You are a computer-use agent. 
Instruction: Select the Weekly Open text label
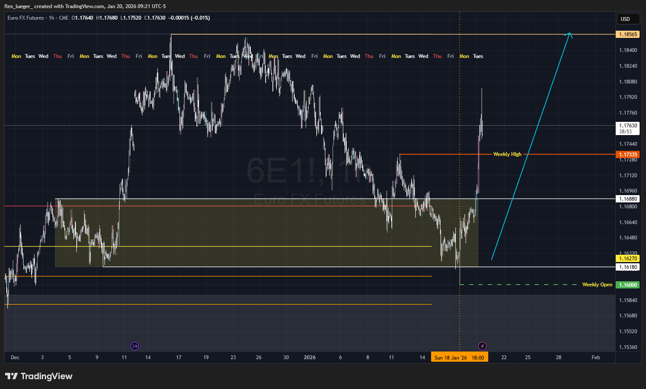click(x=597, y=285)
